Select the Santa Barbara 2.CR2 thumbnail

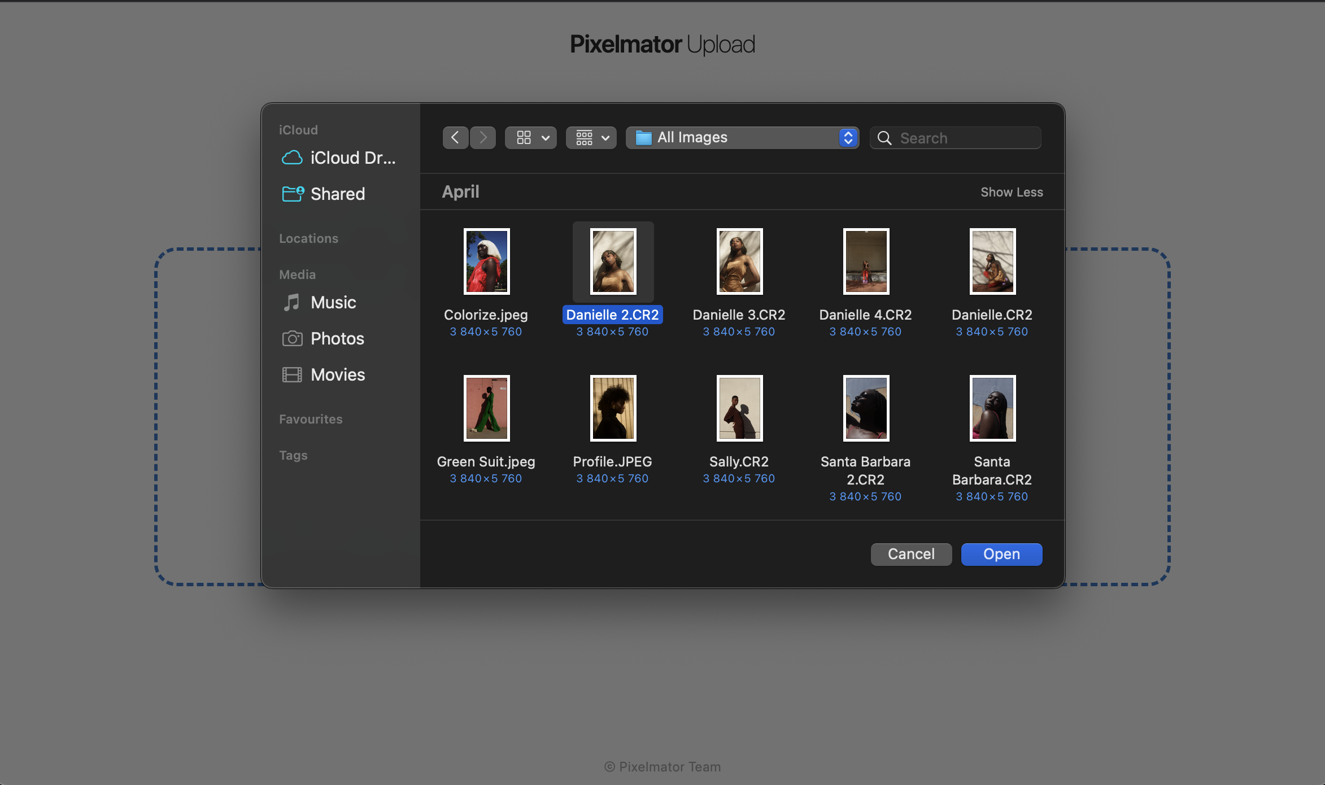(865, 408)
